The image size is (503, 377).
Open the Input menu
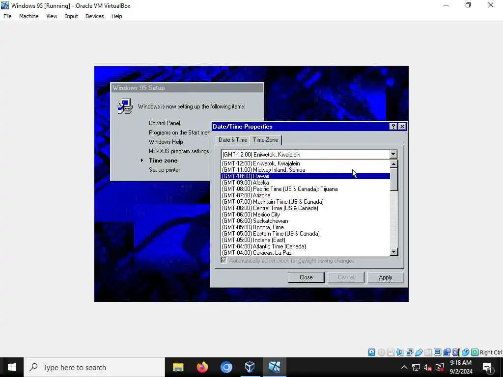coord(71,16)
